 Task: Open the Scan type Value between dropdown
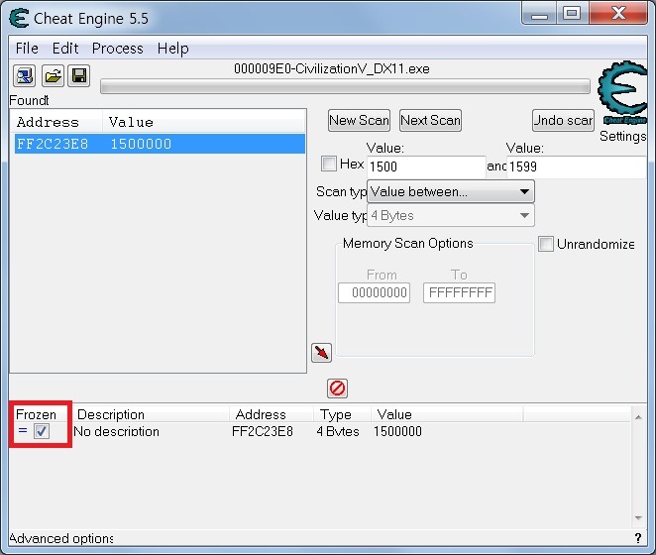click(451, 191)
